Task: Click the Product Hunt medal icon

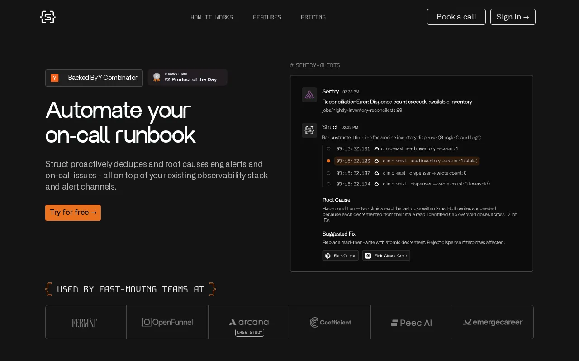Action: coord(157,77)
